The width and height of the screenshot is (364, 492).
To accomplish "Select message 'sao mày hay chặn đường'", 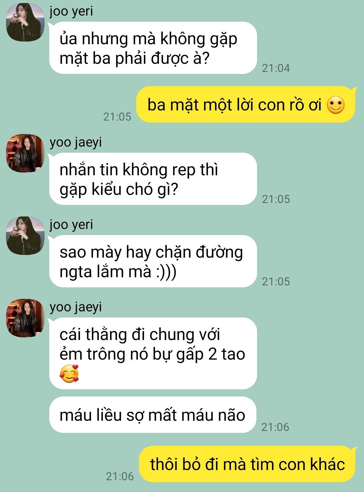I will [153, 261].
